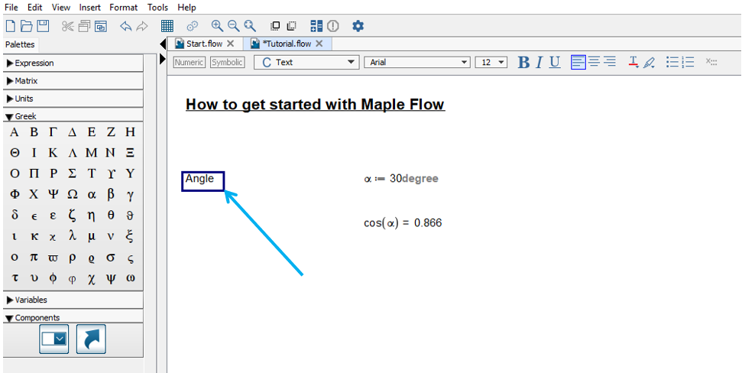
Task: Switch evaluation to Numeric mode
Action: click(x=190, y=63)
